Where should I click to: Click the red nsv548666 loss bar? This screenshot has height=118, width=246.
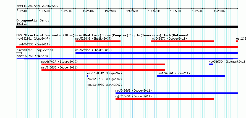103,70
